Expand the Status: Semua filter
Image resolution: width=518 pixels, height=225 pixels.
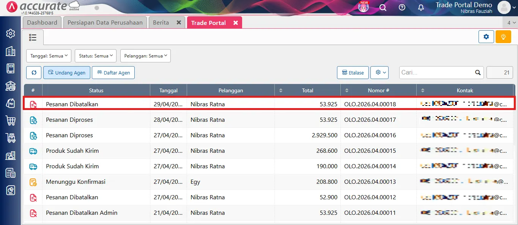click(x=96, y=56)
